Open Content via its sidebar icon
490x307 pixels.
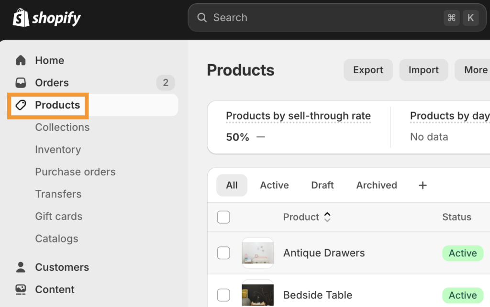tap(21, 289)
